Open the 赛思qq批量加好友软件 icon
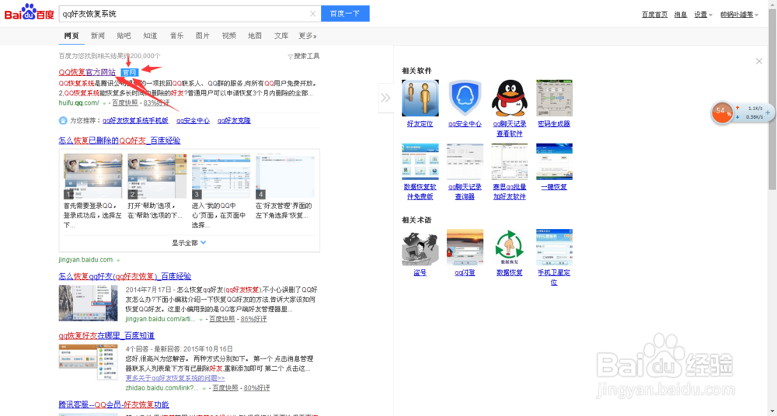Image resolution: width=777 pixels, height=416 pixels. pyautogui.click(x=510, y=161)
